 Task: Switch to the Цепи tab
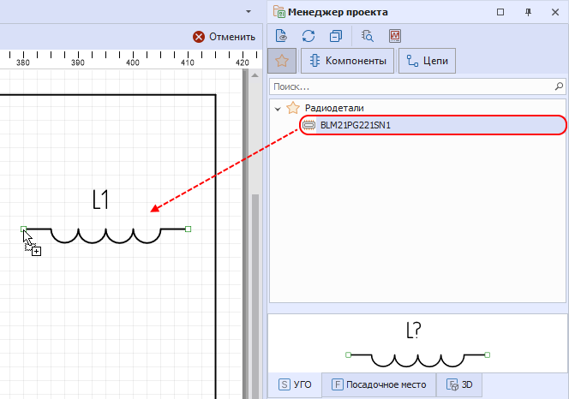coord(427,61)
